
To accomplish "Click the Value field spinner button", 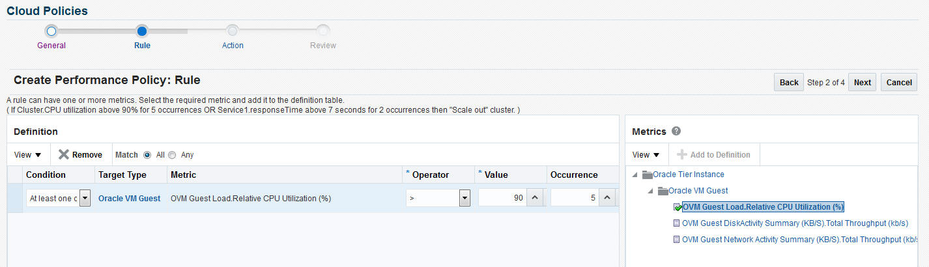I will pyautogui.click(x=535, y=198).
